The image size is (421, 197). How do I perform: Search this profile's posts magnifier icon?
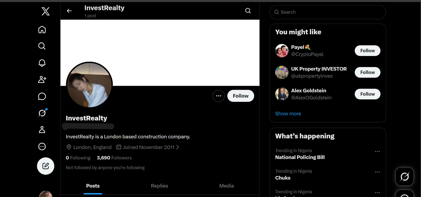tap(248, 11)
